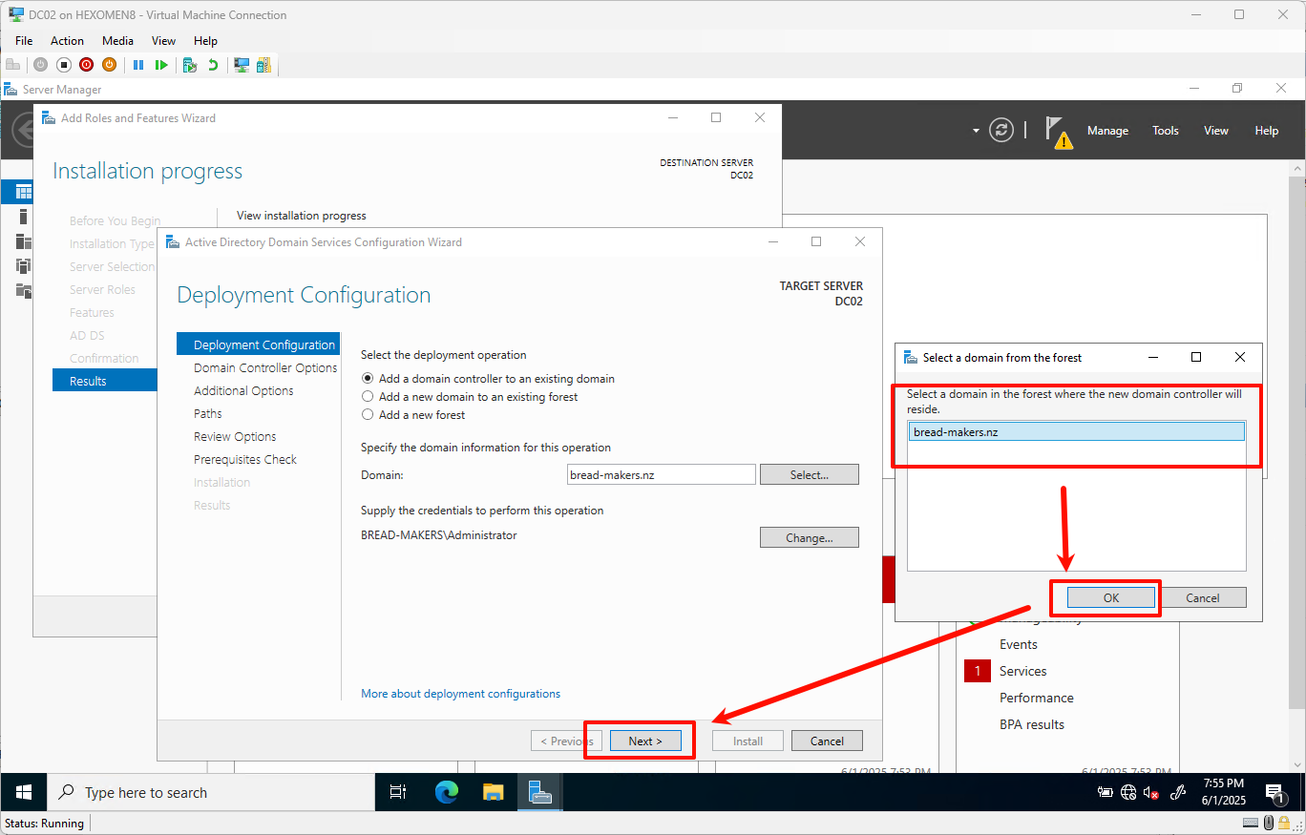Click the Domain text field
This screenshot has width=1306, height=835.
point(661,474)
